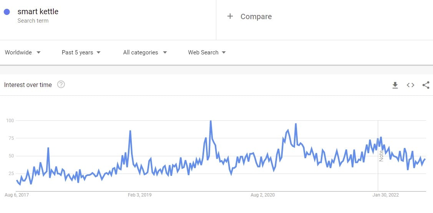Viewport: 433px width, 213px height.
Task: Click the Note marker on the chart
Action: tap(381, 156)
